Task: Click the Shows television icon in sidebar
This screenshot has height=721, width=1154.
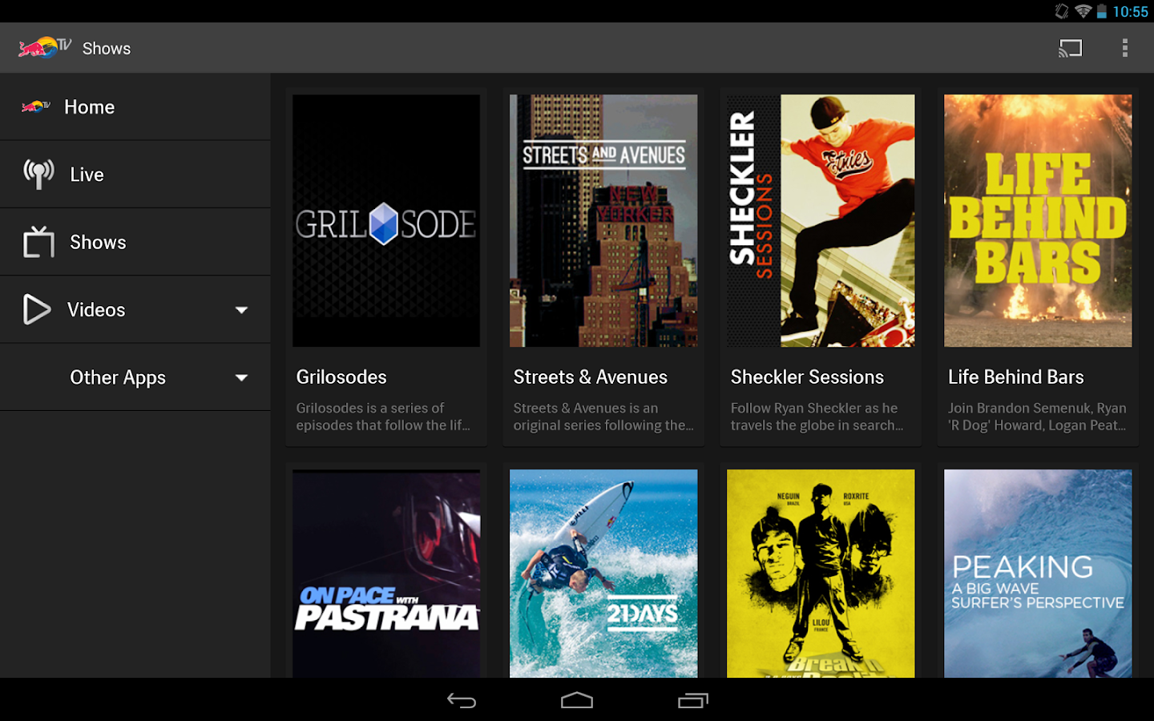Action: (38, 242)
